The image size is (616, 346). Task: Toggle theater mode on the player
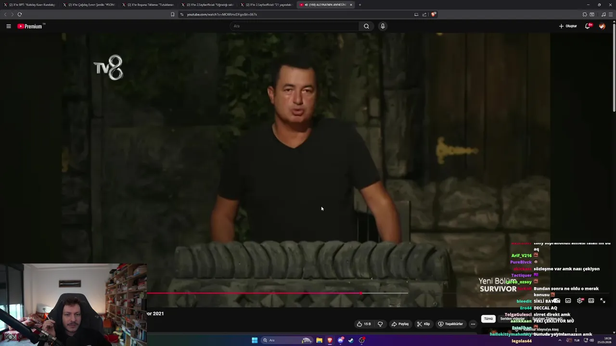click(x=591, y=301)
